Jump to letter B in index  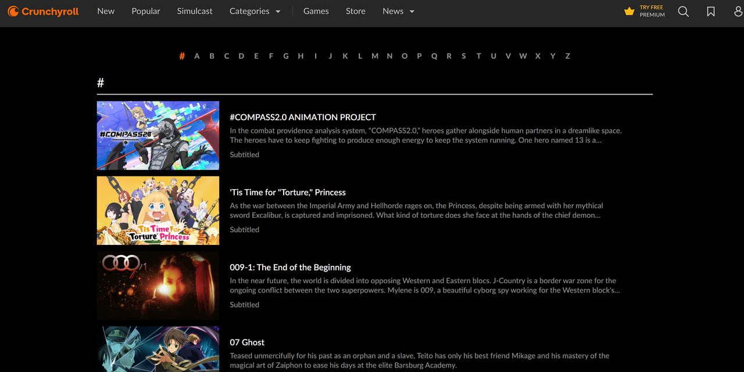(x=212, y=56)
